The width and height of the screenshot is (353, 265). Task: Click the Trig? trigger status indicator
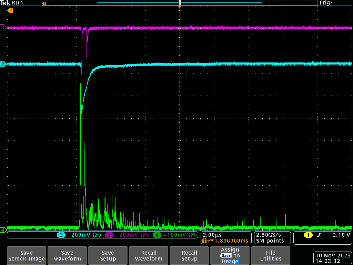(x=326, y=3)
